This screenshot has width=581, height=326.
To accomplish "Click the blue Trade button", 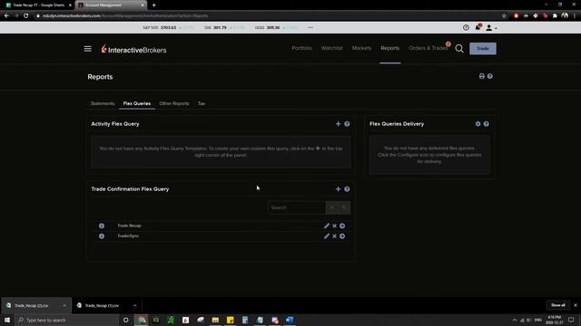I will click(483, 48).
